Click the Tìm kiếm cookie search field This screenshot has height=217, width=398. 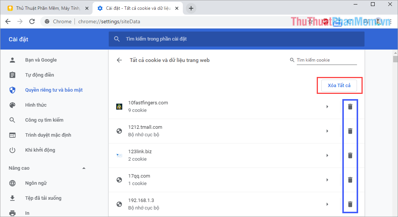tap(324, 60)
